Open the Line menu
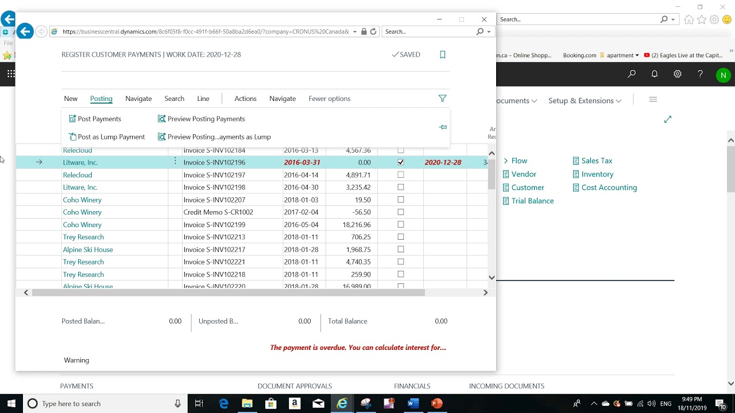Image resolution: width=735 pixels, height=413 pixels. tap(203, 99)
